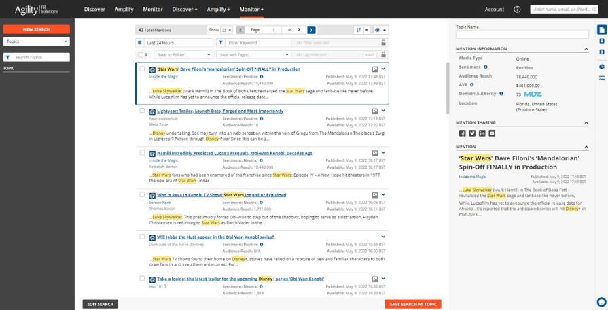608x310 pixels.
Task: Open image icon of 'Mandalorian' Spin-Off mention
Action: click(374, 69)
